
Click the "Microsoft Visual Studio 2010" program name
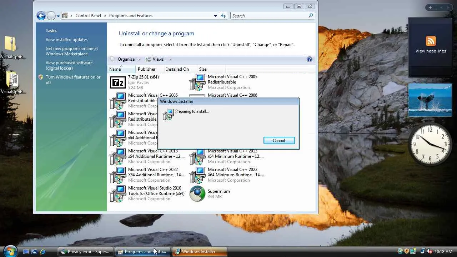coord(155,188)
